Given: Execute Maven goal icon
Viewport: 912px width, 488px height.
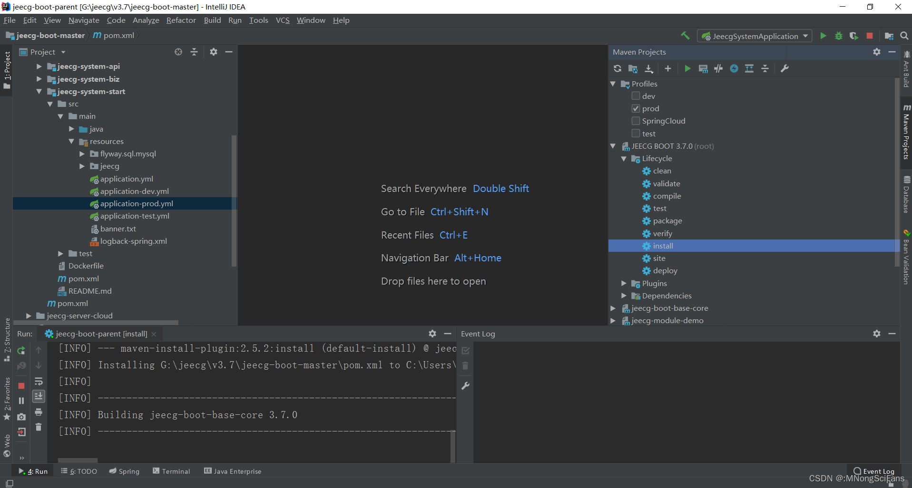Looking at the screenshot, I should (703, 68).
